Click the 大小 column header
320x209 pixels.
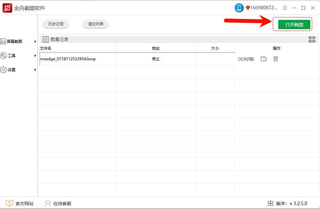click(x=215, y=48)
